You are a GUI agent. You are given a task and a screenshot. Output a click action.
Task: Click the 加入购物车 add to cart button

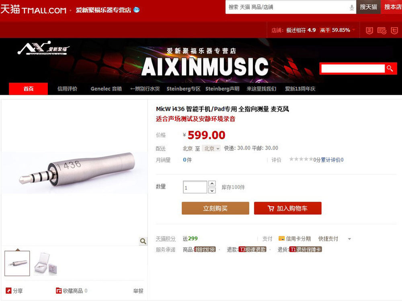(x=288, y=208)
